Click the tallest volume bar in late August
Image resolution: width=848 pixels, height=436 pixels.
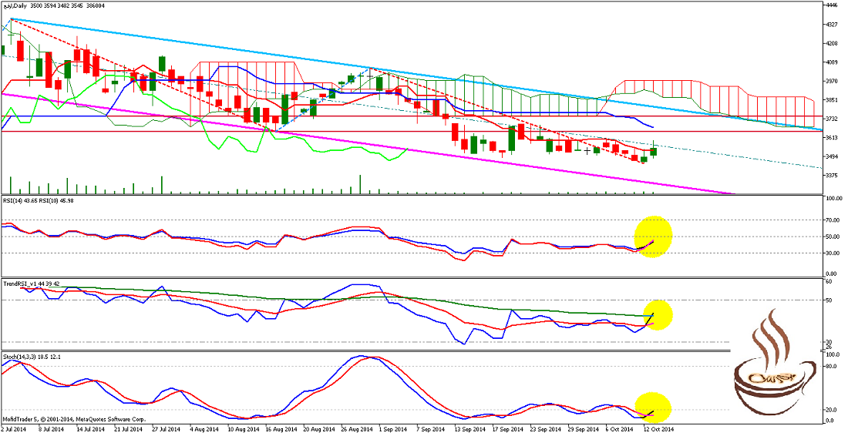[360, 184]
